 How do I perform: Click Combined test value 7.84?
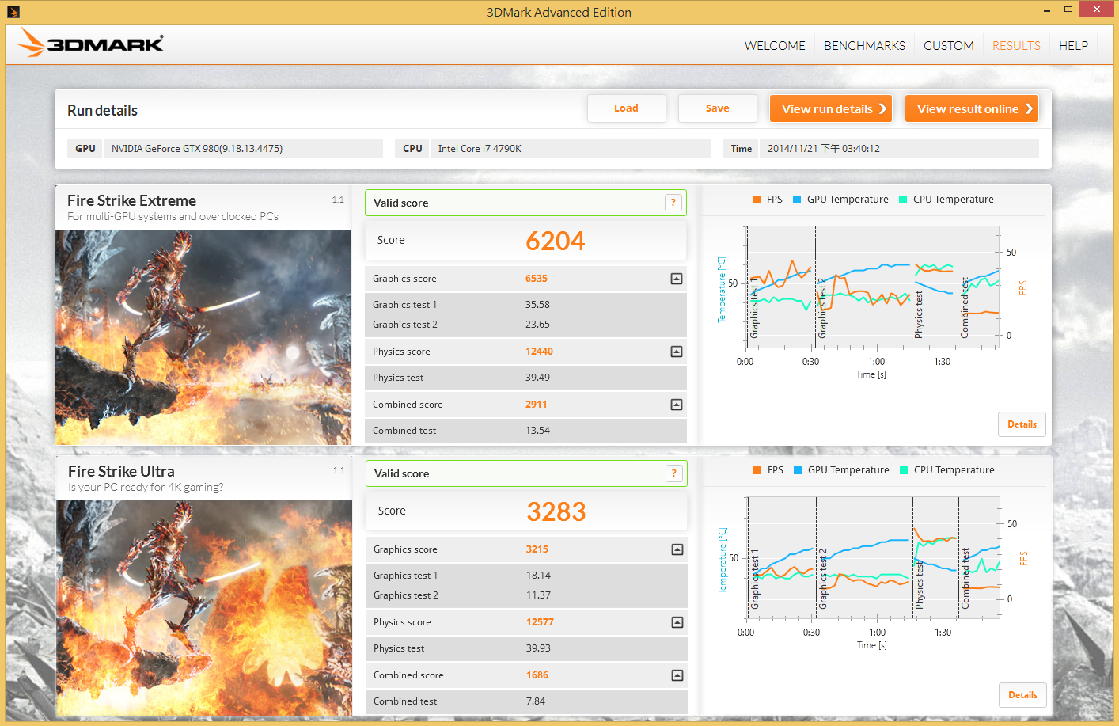coord(536,701)
